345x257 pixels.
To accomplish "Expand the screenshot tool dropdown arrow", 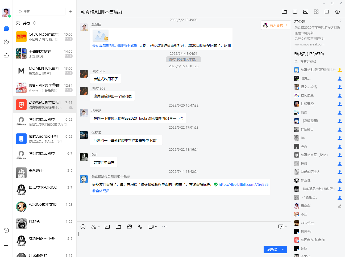I will point(99,227).
